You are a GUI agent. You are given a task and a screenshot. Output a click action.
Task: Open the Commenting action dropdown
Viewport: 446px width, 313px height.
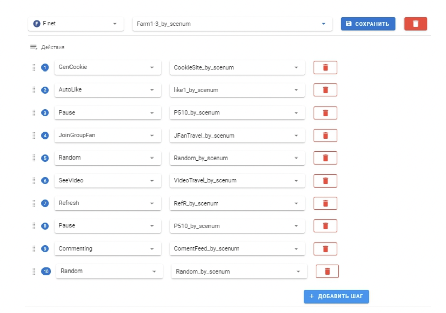[x=108, y=249]
